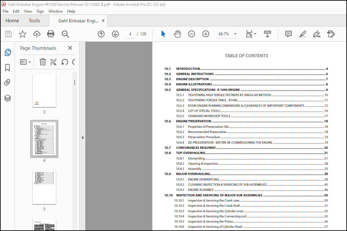The image size is (347, 231).
Task: Delete selected page thumbnail with trash icon
Action: point(43,62)
